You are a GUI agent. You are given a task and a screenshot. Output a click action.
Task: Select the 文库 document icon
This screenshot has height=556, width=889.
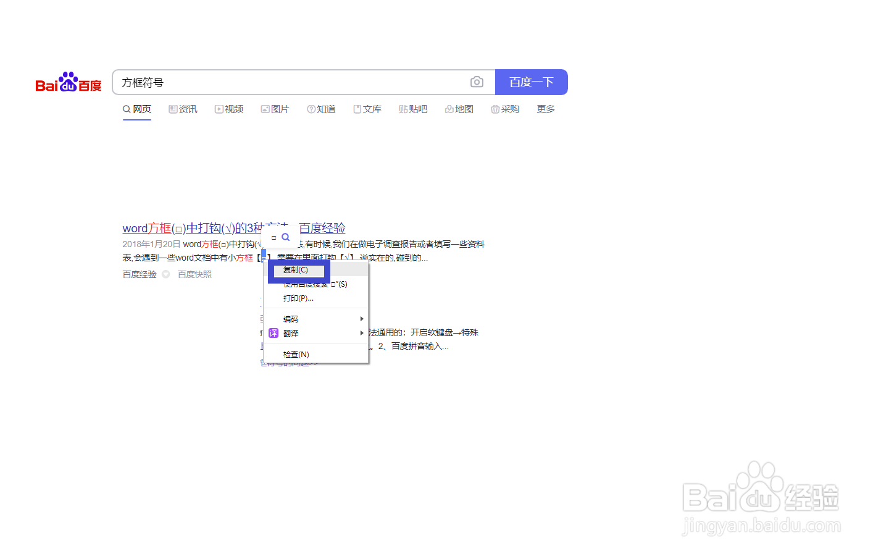357,109
